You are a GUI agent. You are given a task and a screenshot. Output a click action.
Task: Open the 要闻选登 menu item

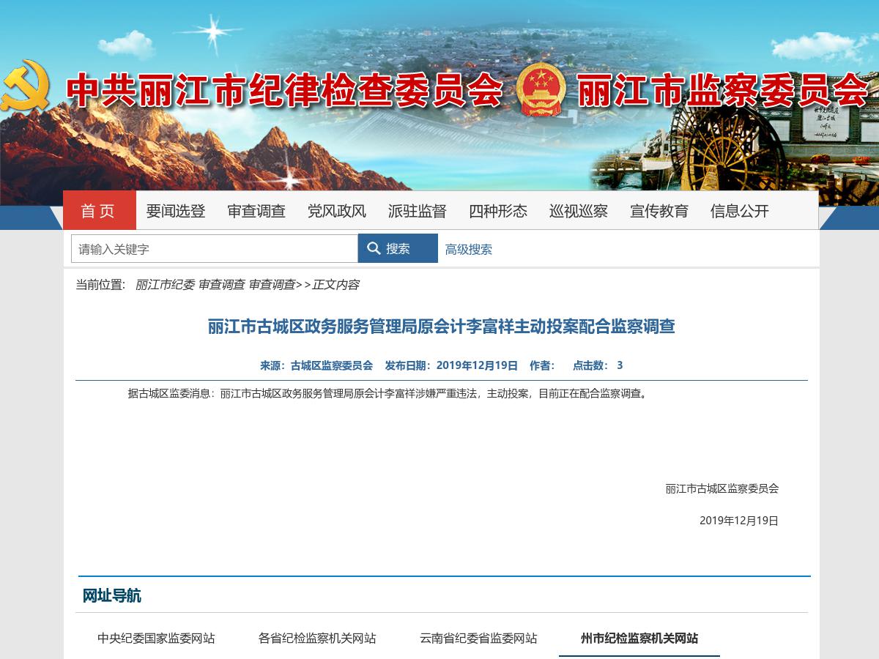(x=176, y=211)
